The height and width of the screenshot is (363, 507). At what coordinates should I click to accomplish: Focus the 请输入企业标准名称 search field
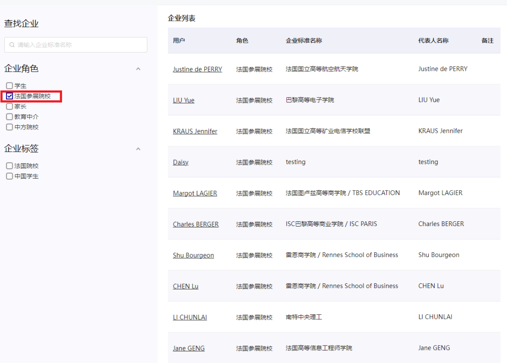pos(76,45)
